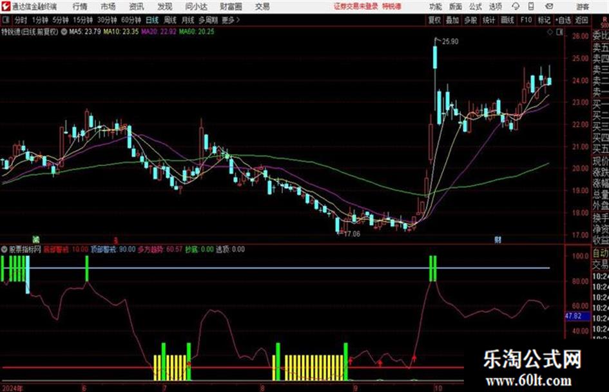
Task: Switch to 周线 weekly period
Action: coord(170,20)
